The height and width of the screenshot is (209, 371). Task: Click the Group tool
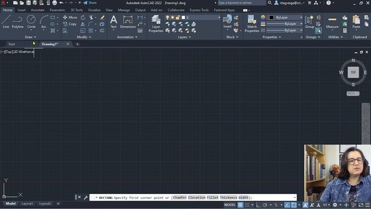310,21
